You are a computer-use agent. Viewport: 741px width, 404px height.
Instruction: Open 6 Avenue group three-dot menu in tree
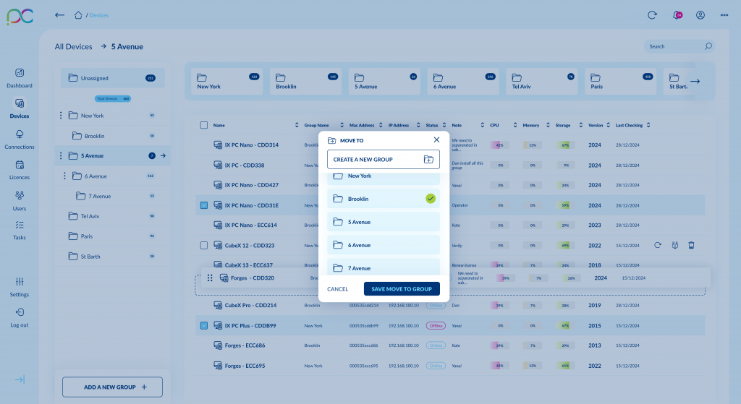tap(64, 176)
